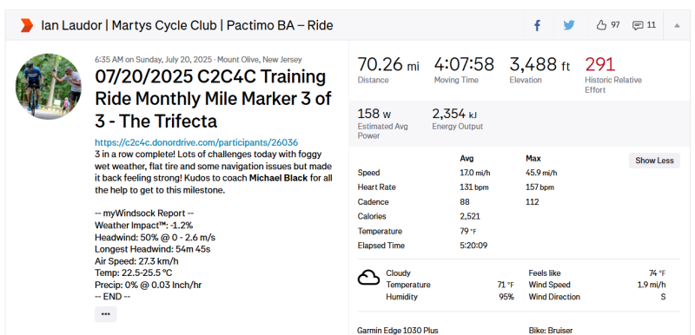
Task: Expand the description with the ellipsis button
Action: pos(105,314)
